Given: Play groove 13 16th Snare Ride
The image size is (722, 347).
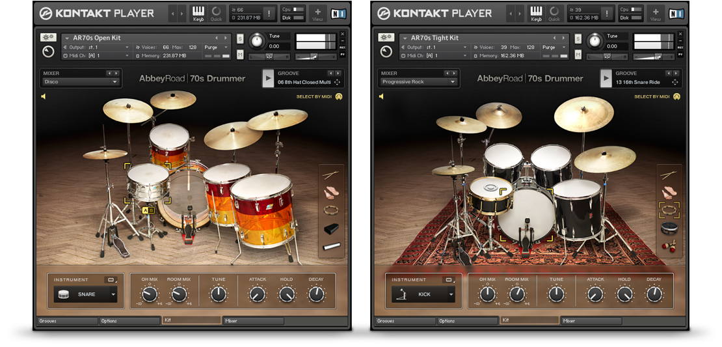Looking at the screenshot, I should coord(606,78).
